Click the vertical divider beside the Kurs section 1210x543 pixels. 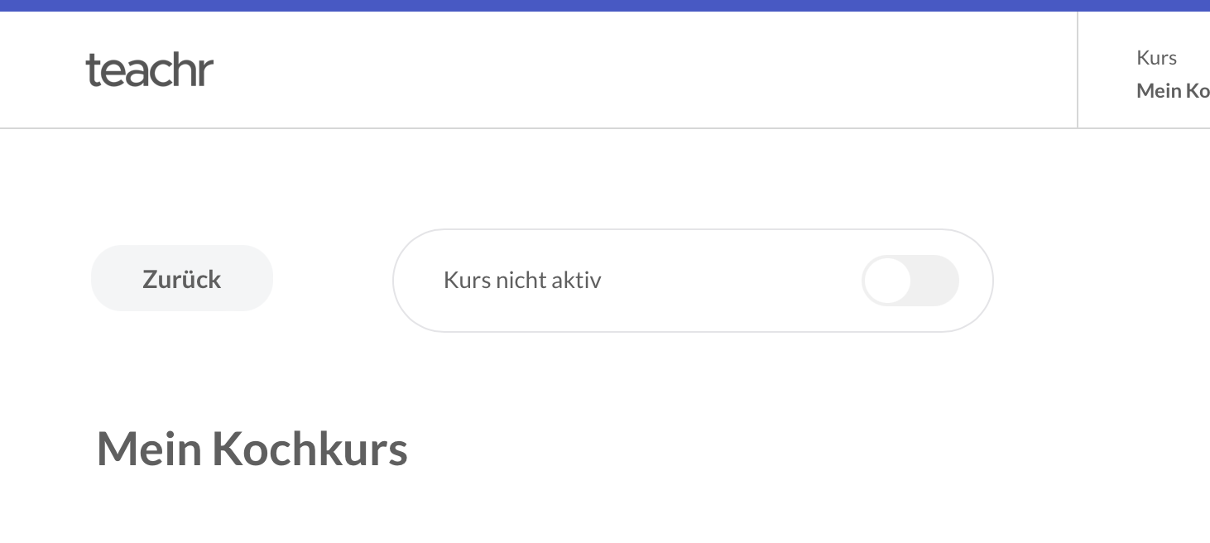click(x=1078, y=70)
